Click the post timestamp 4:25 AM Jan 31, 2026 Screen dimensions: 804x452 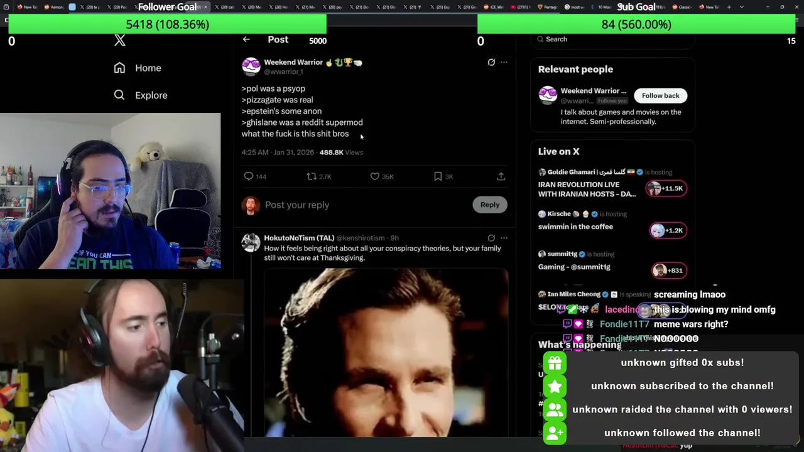277,152
